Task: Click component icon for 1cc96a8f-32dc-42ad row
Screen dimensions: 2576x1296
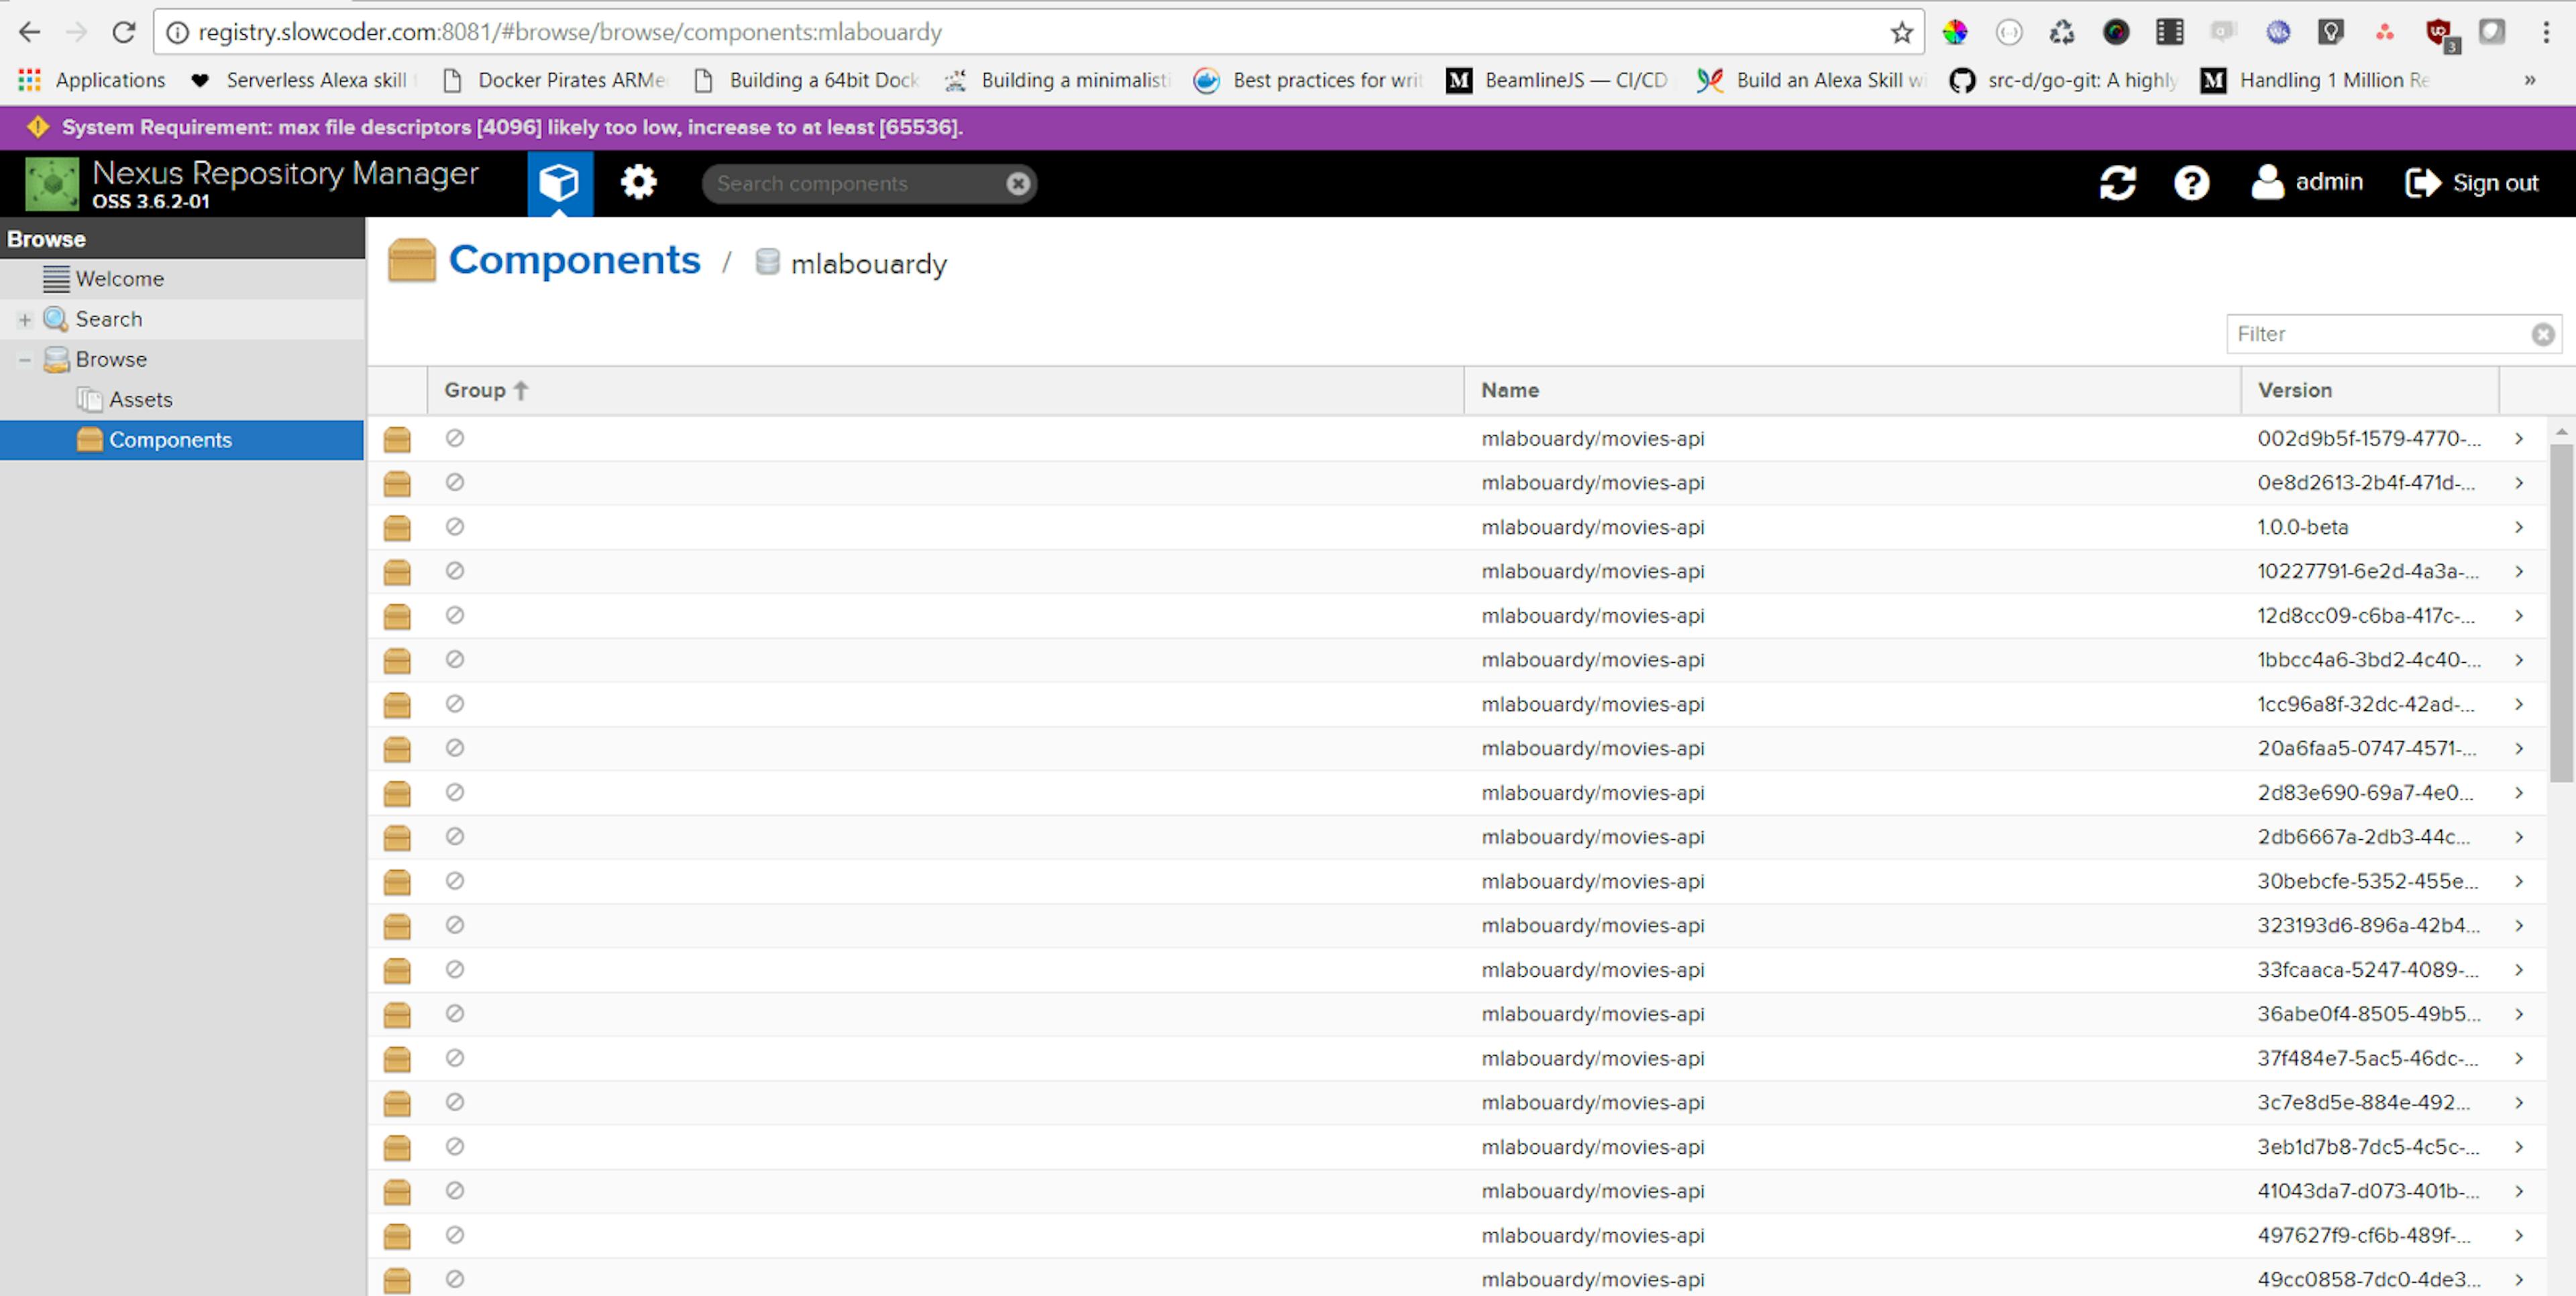Action: click(x=397, y=705)
